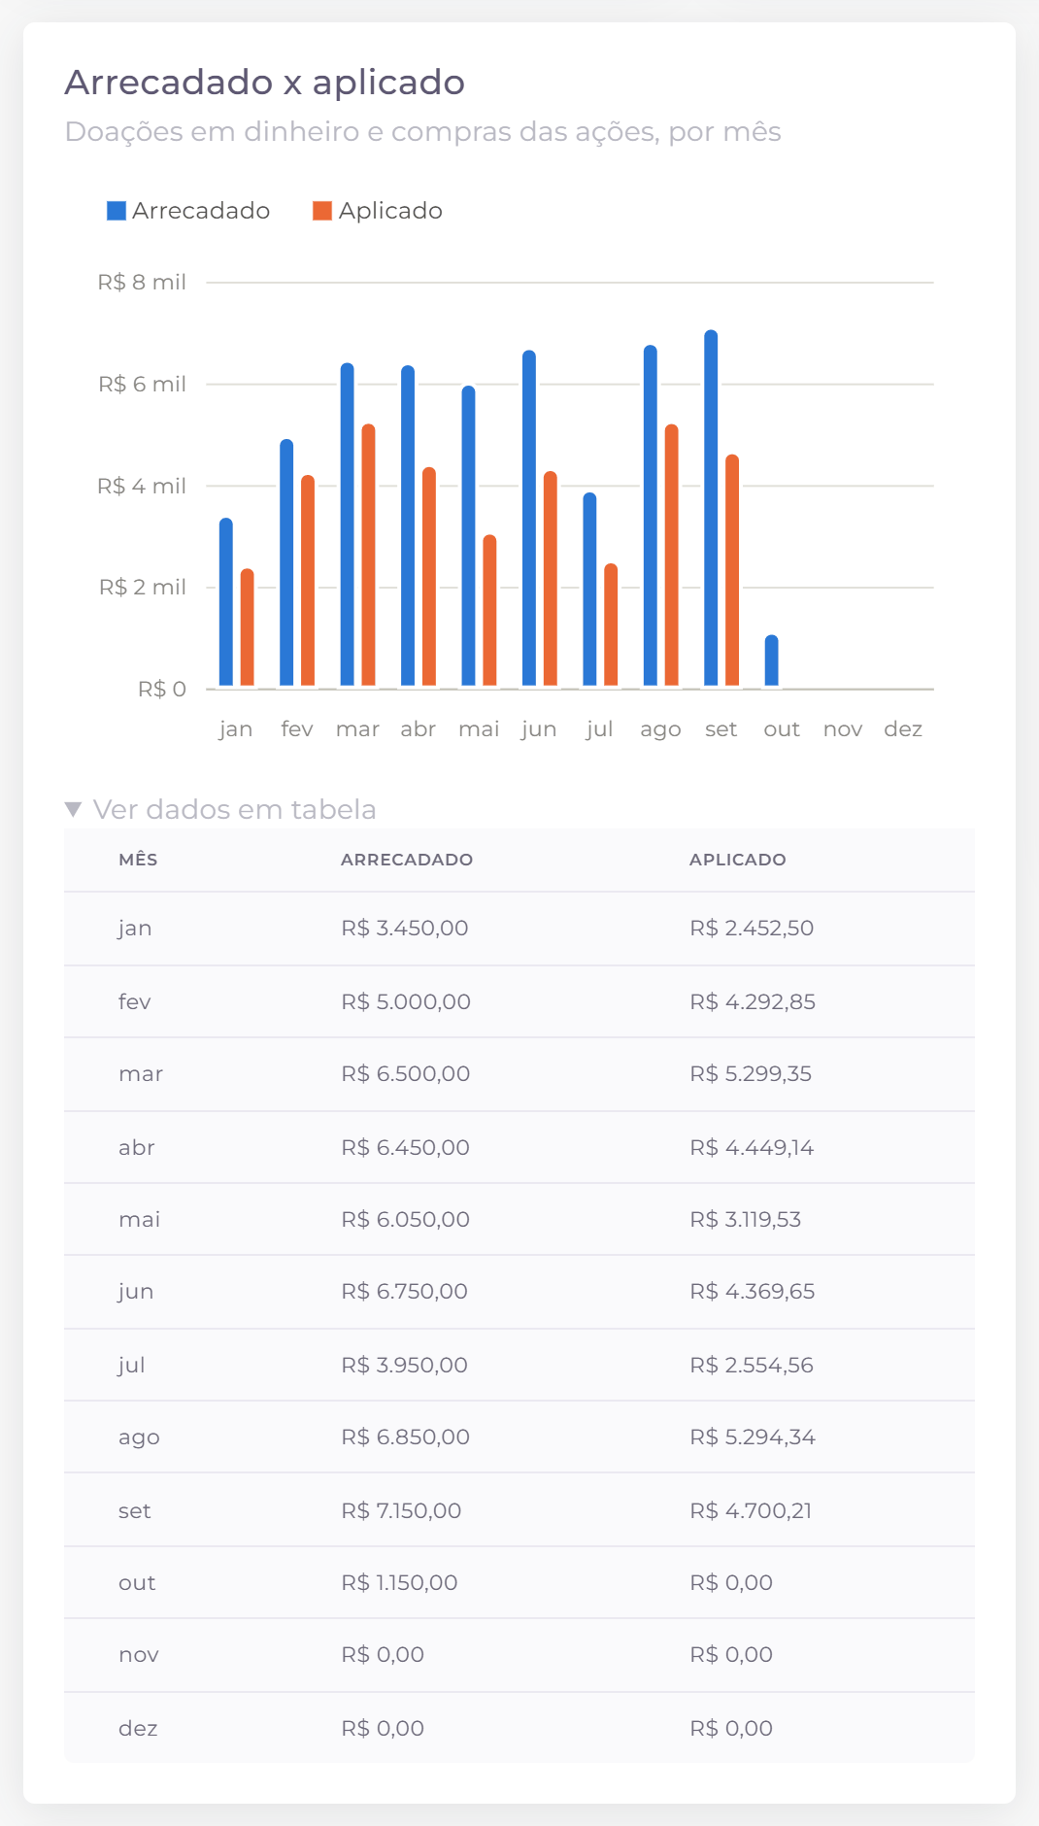
Task: Select the blue Arrecadado bar for jul
Action: pos(590,590)
